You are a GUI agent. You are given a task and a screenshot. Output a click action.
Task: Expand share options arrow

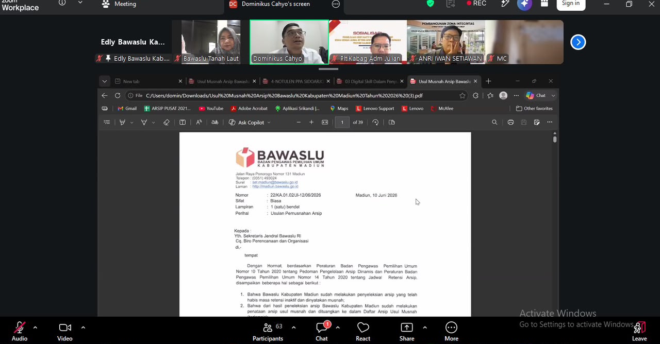point(425,327)
